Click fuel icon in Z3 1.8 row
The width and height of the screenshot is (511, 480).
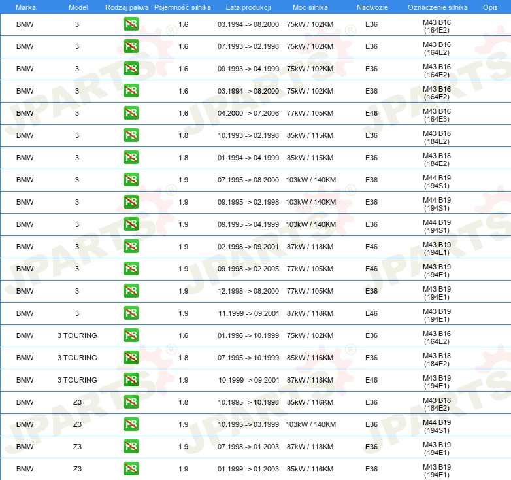point(131,402)
